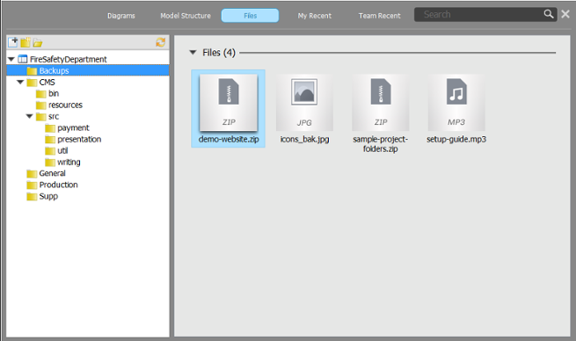Image resolution: width=576 pixels, height=341 pixels.
Task: Open the My Recent tab
Action: click(315, 16)
